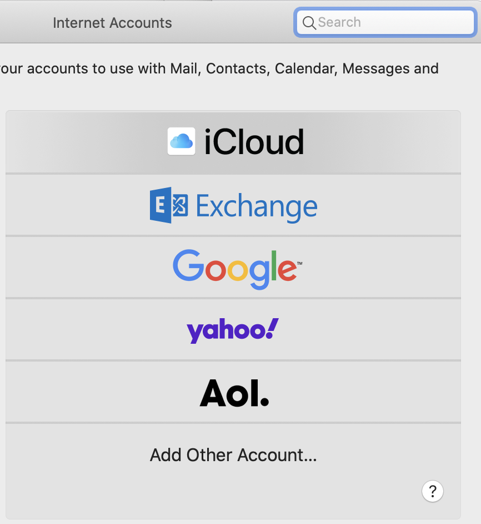Click the Internet Accounts window title
This screenshot has height=524, width=481.
point(112,23)
